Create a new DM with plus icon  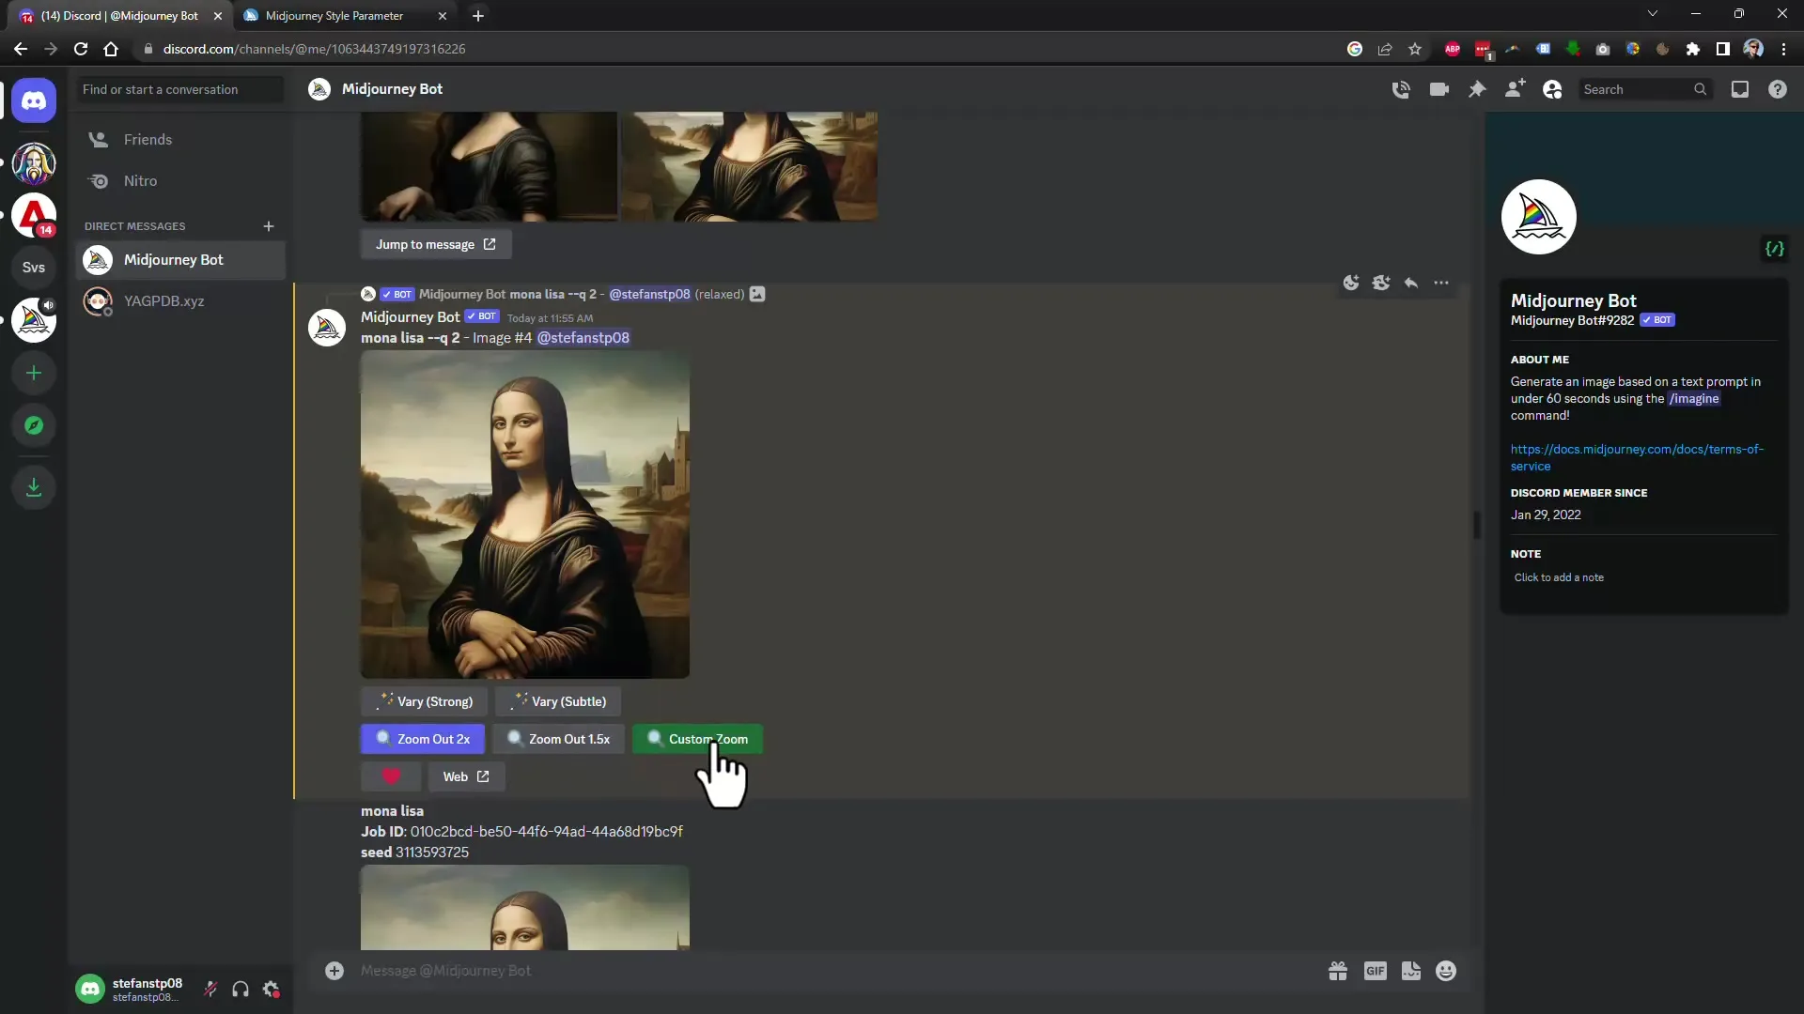tap(269, 226)
